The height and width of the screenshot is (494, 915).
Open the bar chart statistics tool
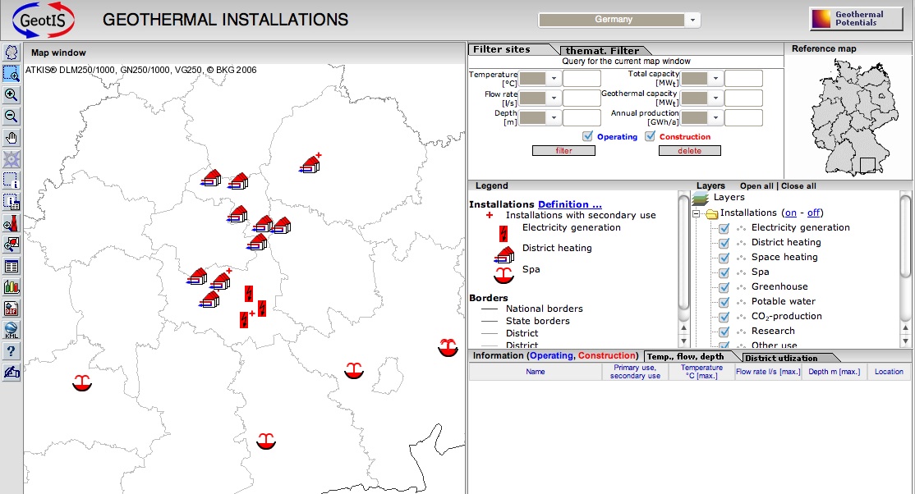[x=11, y=286]
